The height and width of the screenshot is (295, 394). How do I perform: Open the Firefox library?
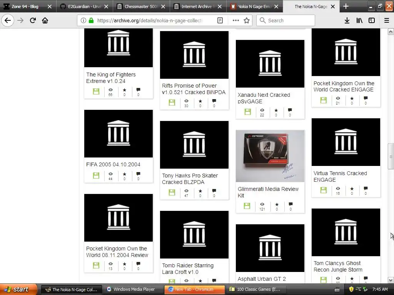pyautogui.click(x=359, y=20)
